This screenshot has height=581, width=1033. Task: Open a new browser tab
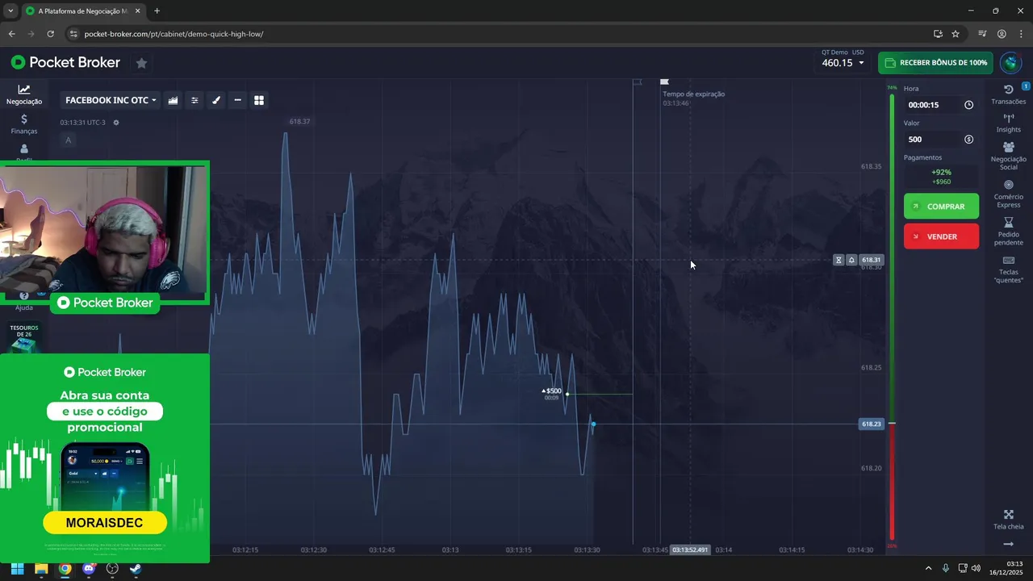157,11
